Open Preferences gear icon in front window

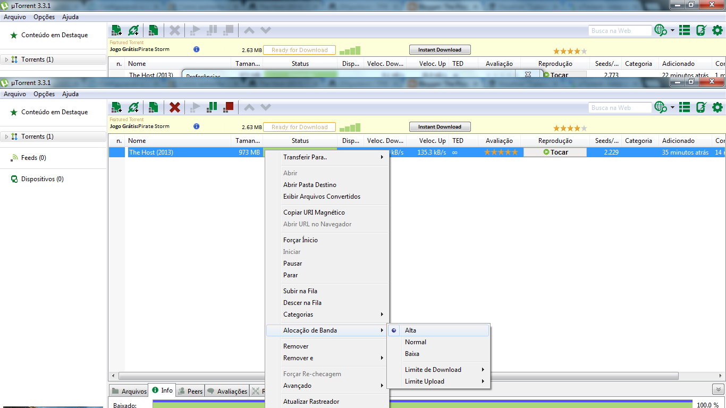[x=717, y=107]
